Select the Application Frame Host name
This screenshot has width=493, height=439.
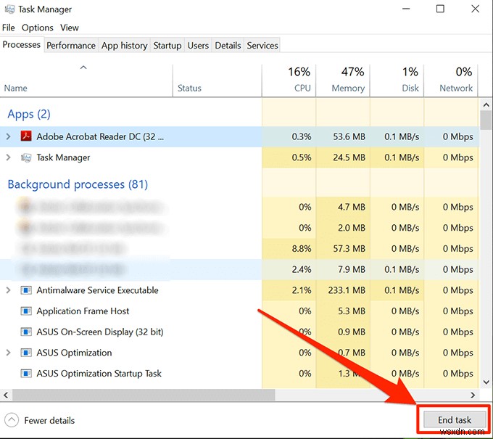83,311
